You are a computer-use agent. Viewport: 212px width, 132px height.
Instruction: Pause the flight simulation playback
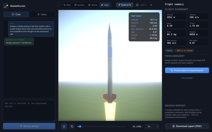tap(64, 126)
